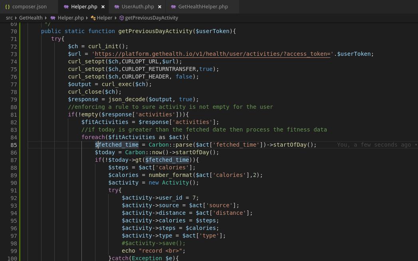Open the composer.json tab
The image size is (418, 261).
(x=29, y=7)
